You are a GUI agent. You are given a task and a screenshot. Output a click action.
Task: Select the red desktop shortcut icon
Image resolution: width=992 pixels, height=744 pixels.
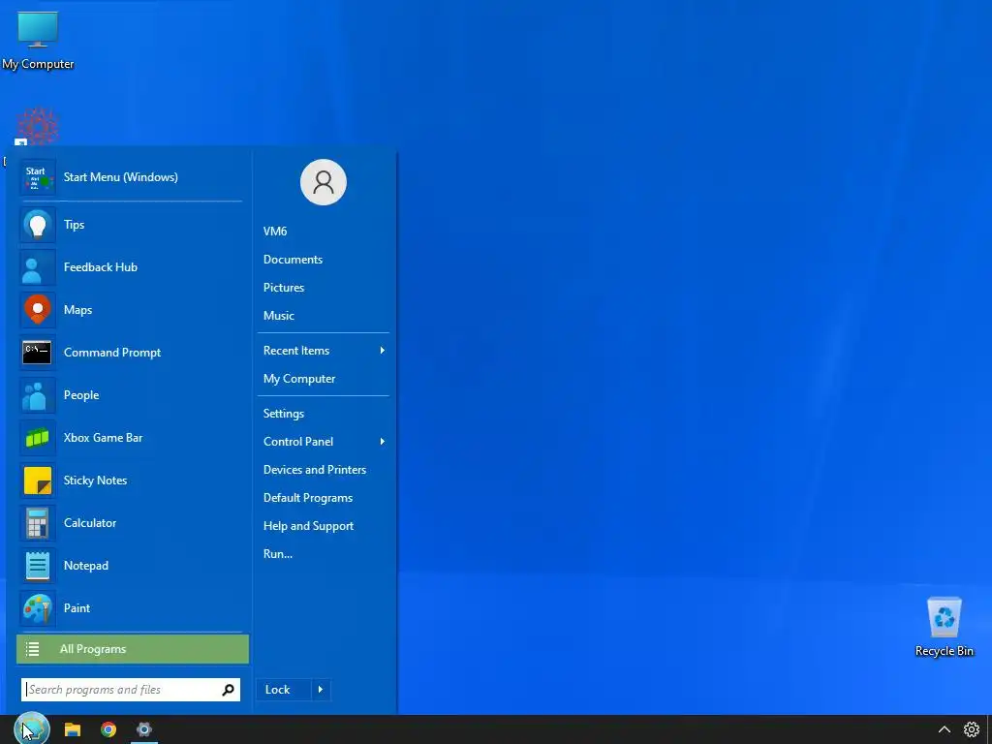[38, 127]
